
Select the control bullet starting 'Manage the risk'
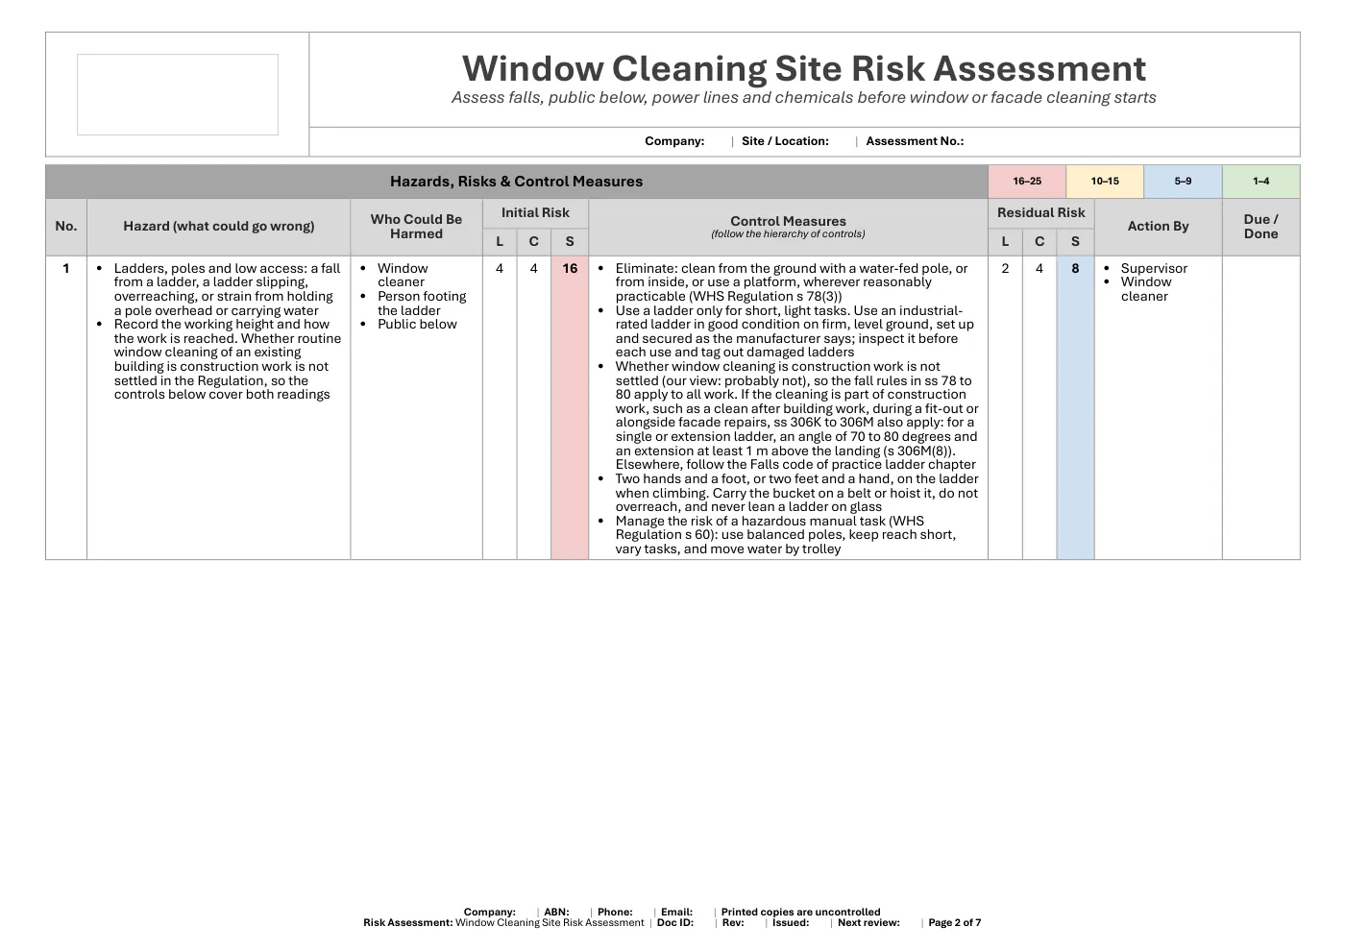coord(786,535)
